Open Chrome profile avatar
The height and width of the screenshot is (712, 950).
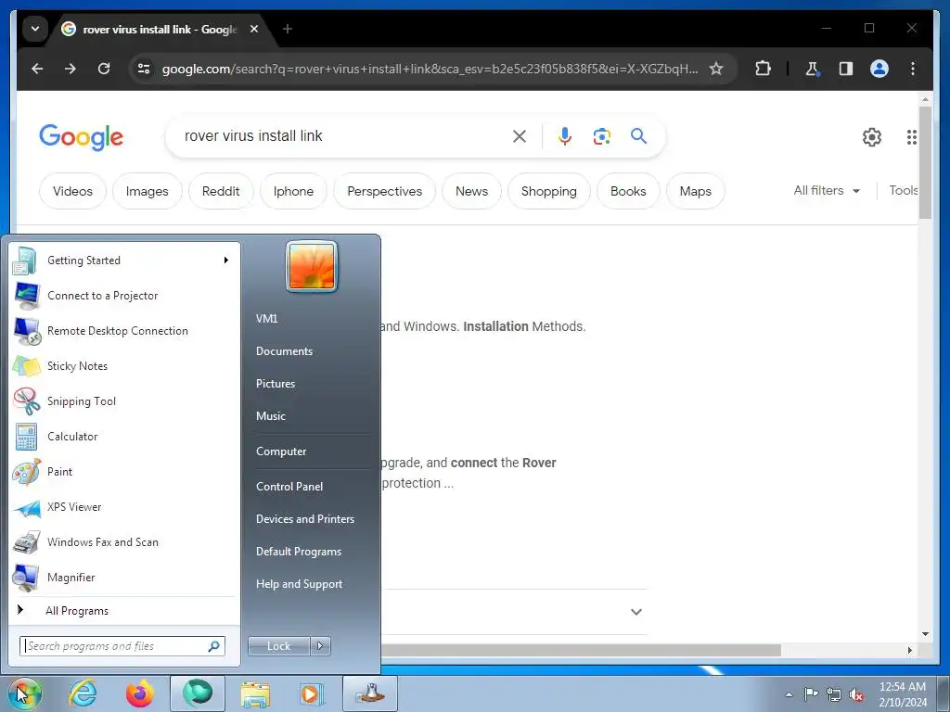(x=879, y=69)
